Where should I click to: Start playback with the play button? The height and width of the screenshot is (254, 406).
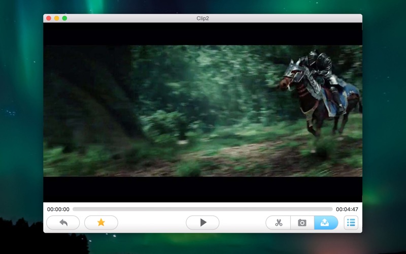pyautogui.click(x=202, y=223)
